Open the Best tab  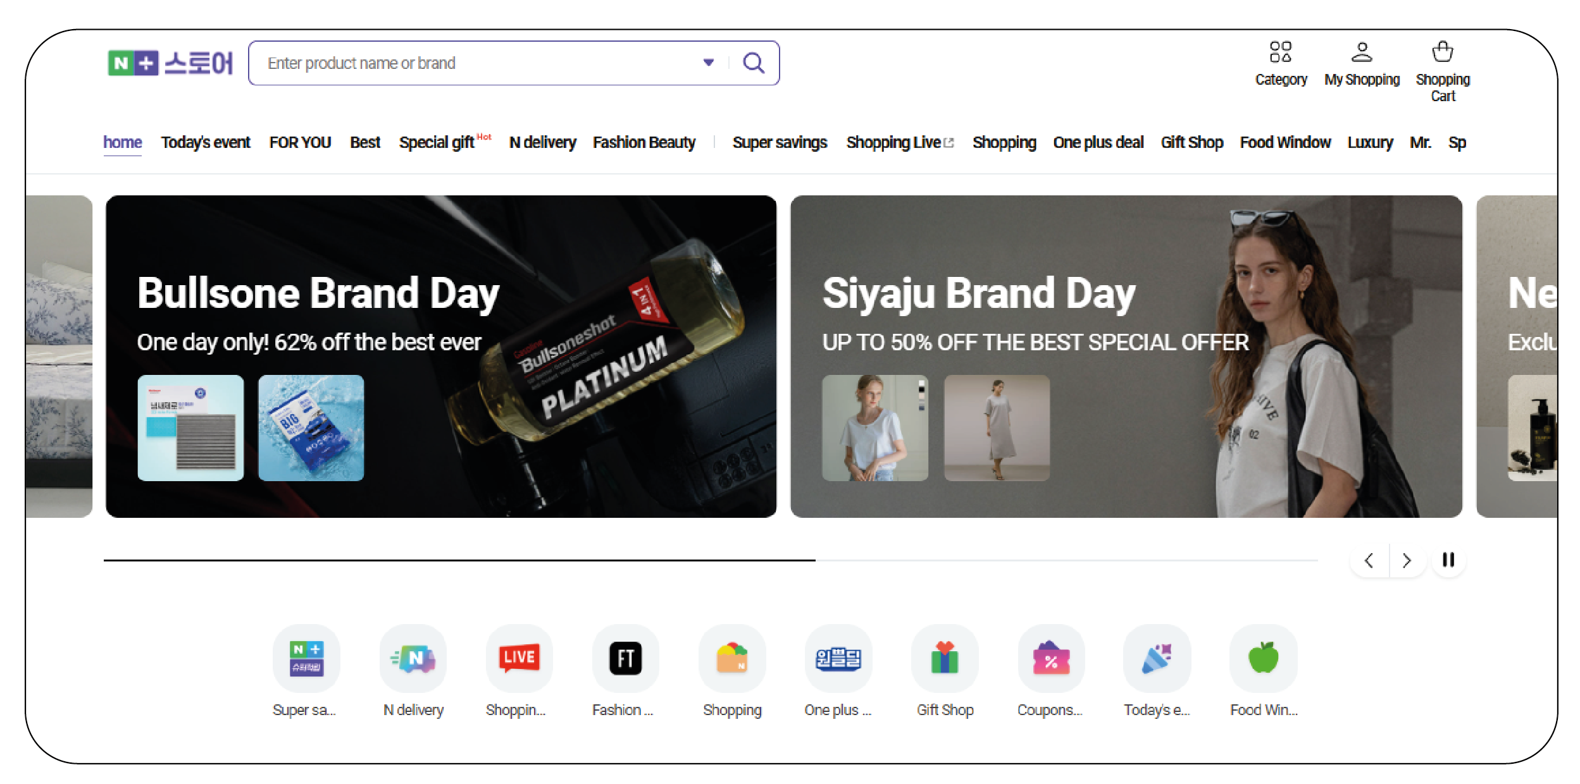click(365, 143)
